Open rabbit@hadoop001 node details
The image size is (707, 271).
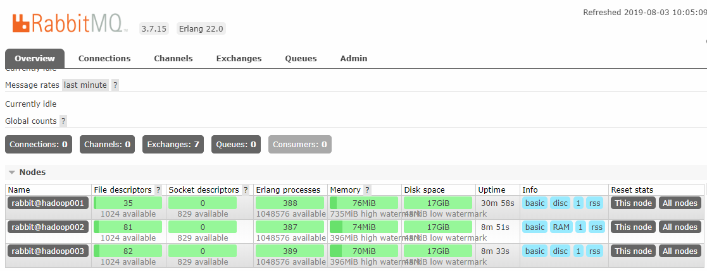[x=48, y=203]
